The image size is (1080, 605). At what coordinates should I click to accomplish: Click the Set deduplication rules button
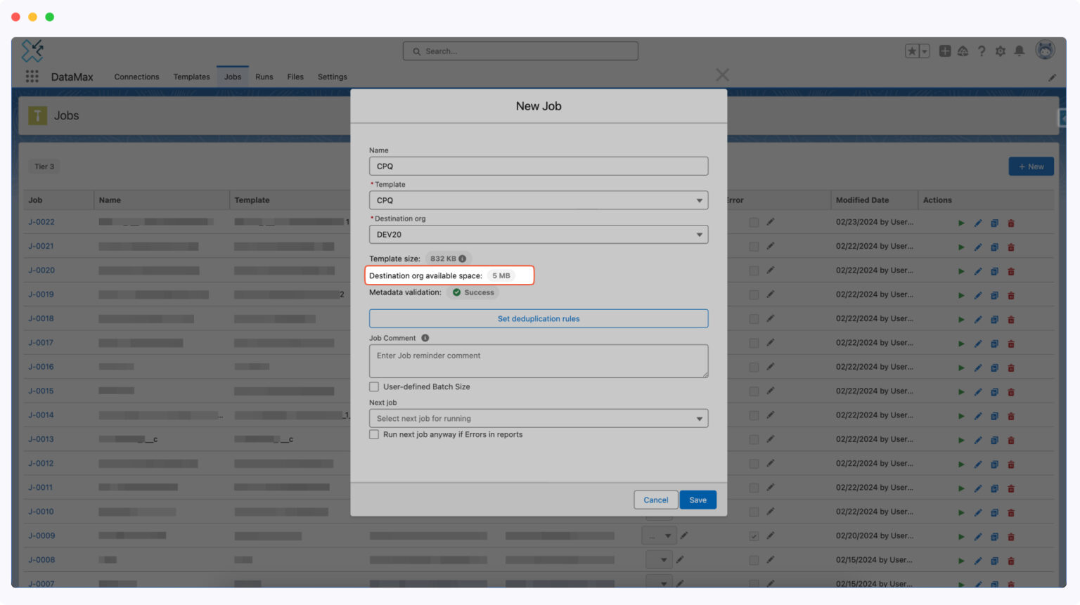pyautogui.click(x=539, y=318)
